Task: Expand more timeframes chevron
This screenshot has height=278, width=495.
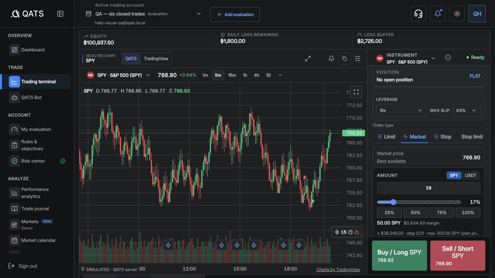Action: pos(280,75)
